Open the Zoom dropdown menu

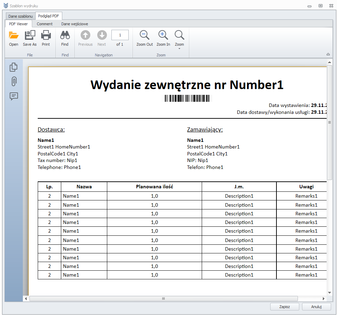tap(179, 40)
